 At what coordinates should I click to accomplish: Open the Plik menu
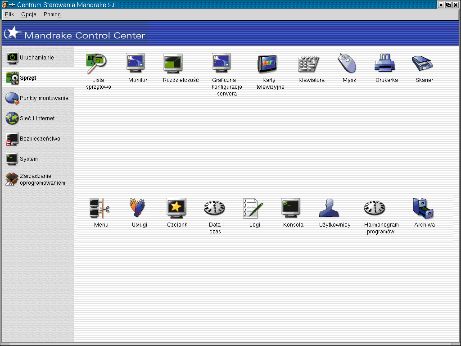tap(9, 14)
